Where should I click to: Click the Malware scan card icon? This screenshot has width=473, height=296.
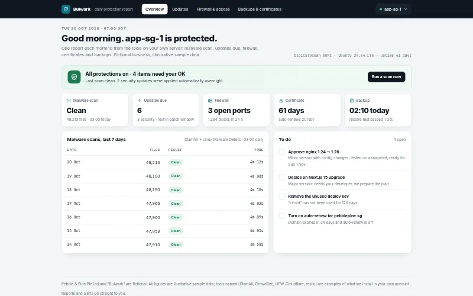69,101
